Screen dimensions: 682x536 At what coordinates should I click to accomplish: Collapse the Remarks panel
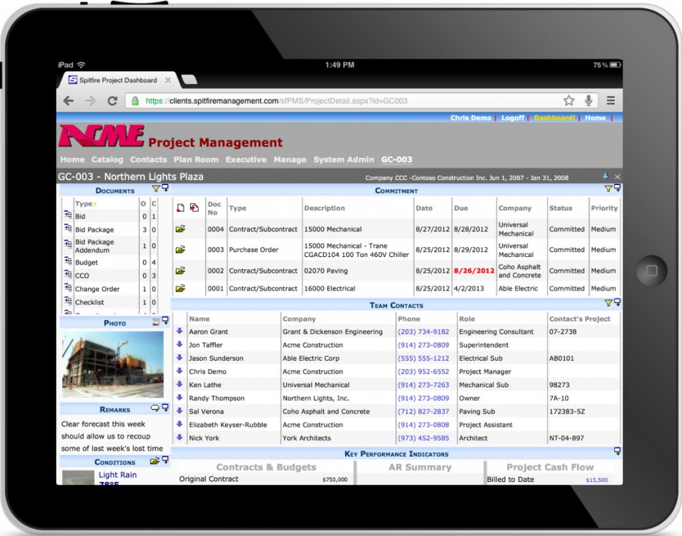(x=165, y=407)
